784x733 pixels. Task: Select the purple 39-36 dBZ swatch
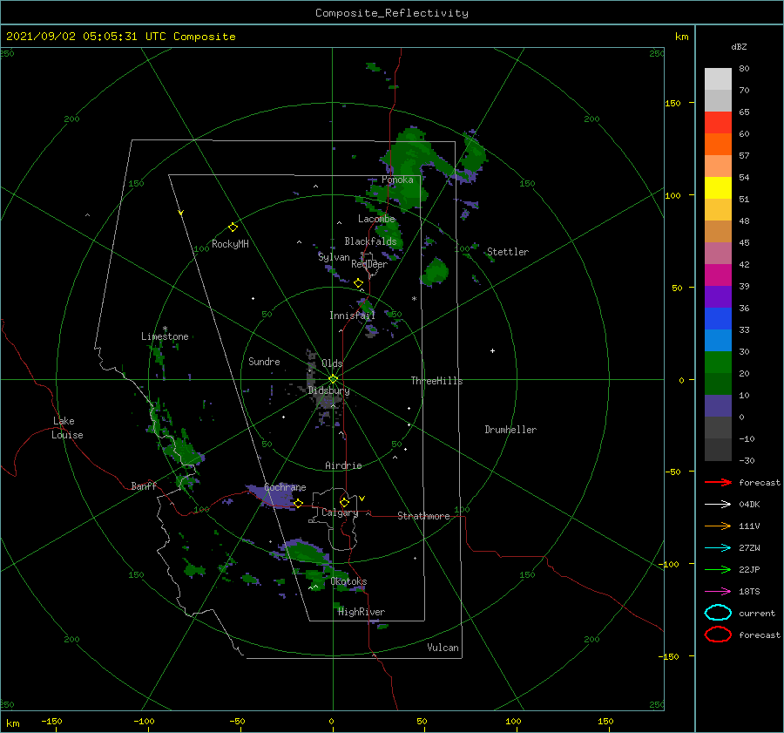[x=718, y=296]
